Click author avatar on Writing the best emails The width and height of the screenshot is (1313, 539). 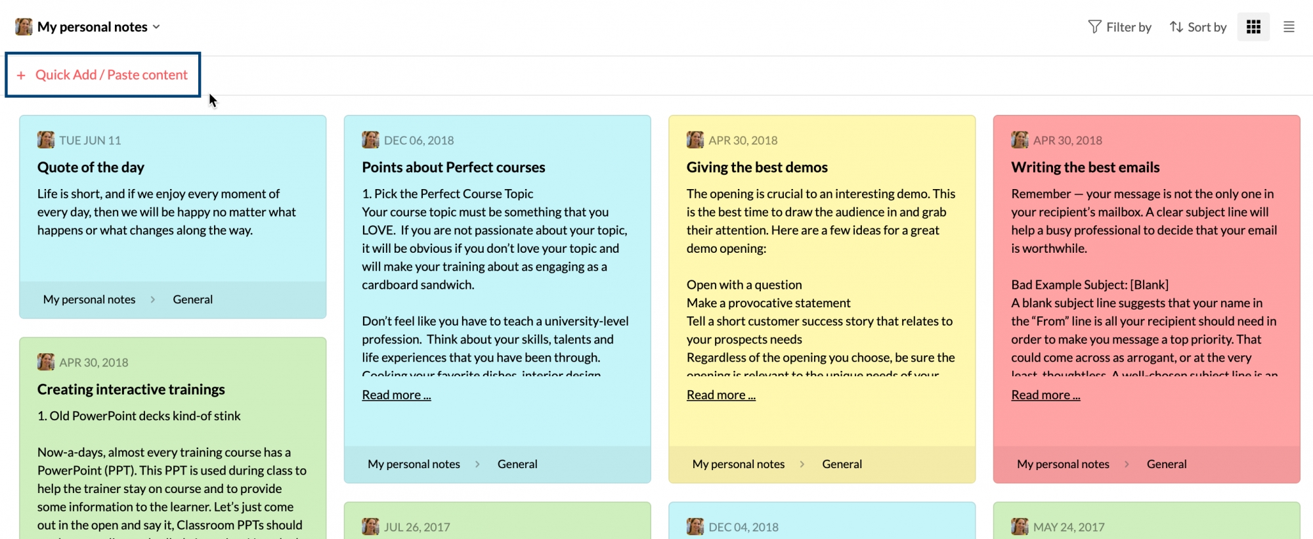(x=1020, y=140)
